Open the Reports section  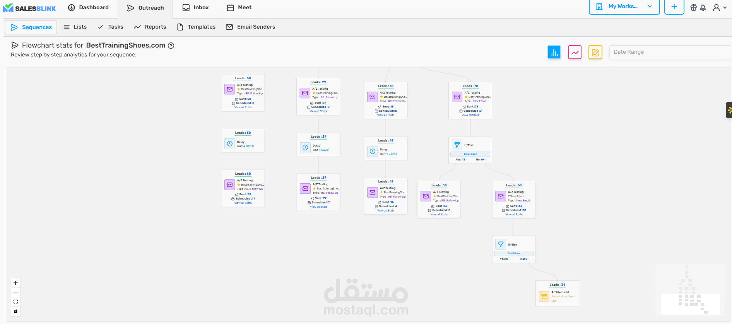coord(150,27)
